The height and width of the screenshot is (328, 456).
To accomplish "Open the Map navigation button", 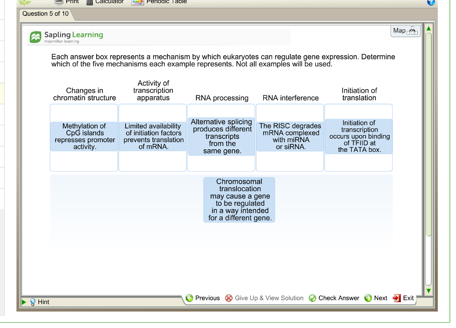I will pos(405,31).
